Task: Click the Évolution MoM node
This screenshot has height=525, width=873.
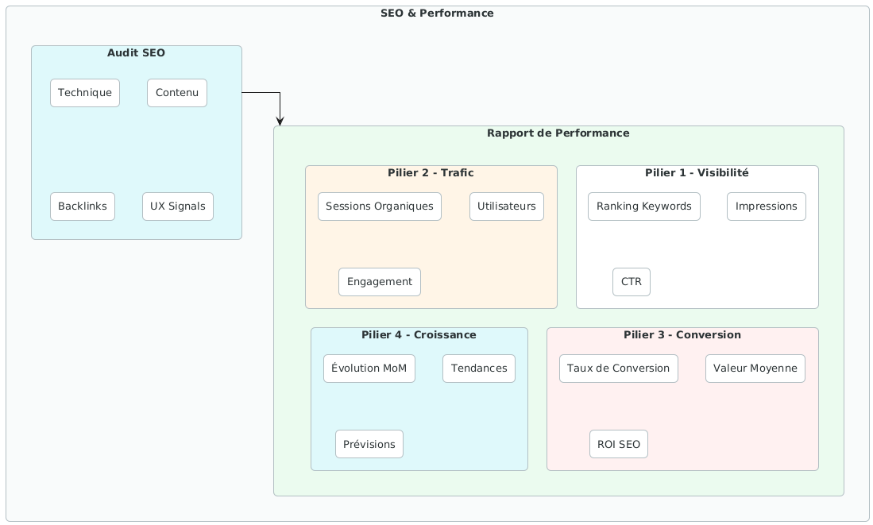Action: pos(369,369)
